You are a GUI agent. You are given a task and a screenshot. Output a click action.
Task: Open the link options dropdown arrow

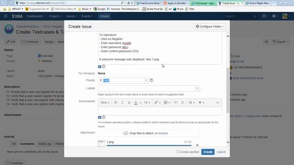tap(160, 103)
